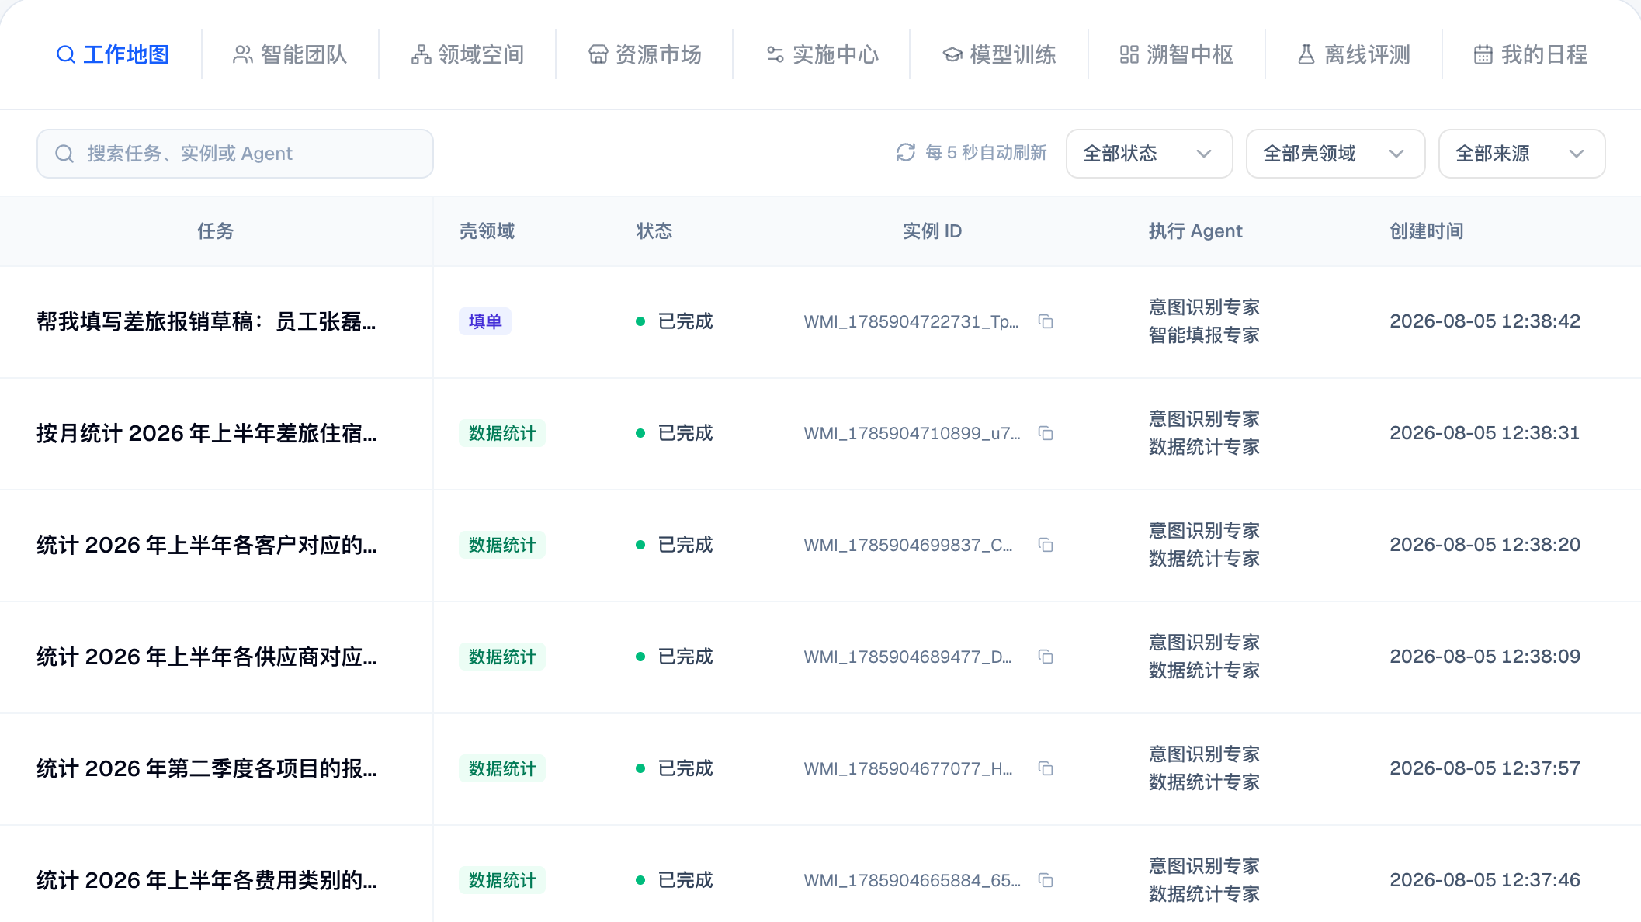Image resolution: width=1641 pixels, height=922 pixels.
Task: Click 数据统计专家 in the 12:38:20 row
Action: click(x=1204, y=559)
